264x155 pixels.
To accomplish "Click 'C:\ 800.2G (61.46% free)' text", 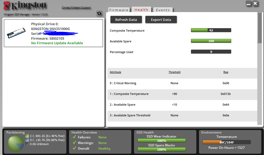I will point(47,136).
